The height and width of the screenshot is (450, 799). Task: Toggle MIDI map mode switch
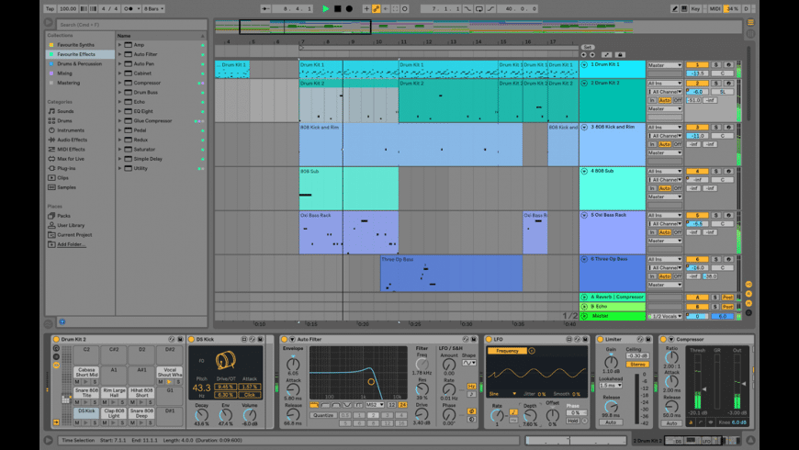tap(715, 9)
